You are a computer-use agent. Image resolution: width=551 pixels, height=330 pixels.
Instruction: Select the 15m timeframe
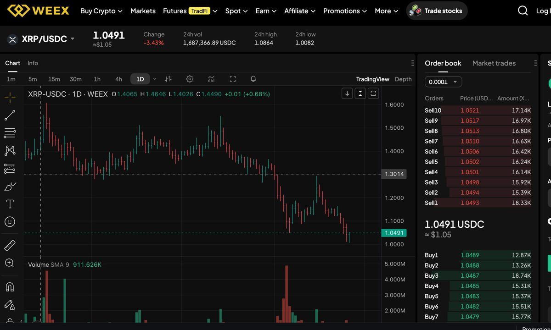[x=54, y=79]
